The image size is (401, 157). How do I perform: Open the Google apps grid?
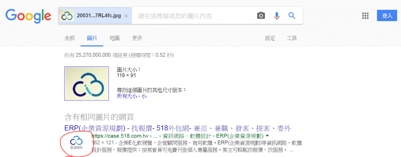click(365, 16)
